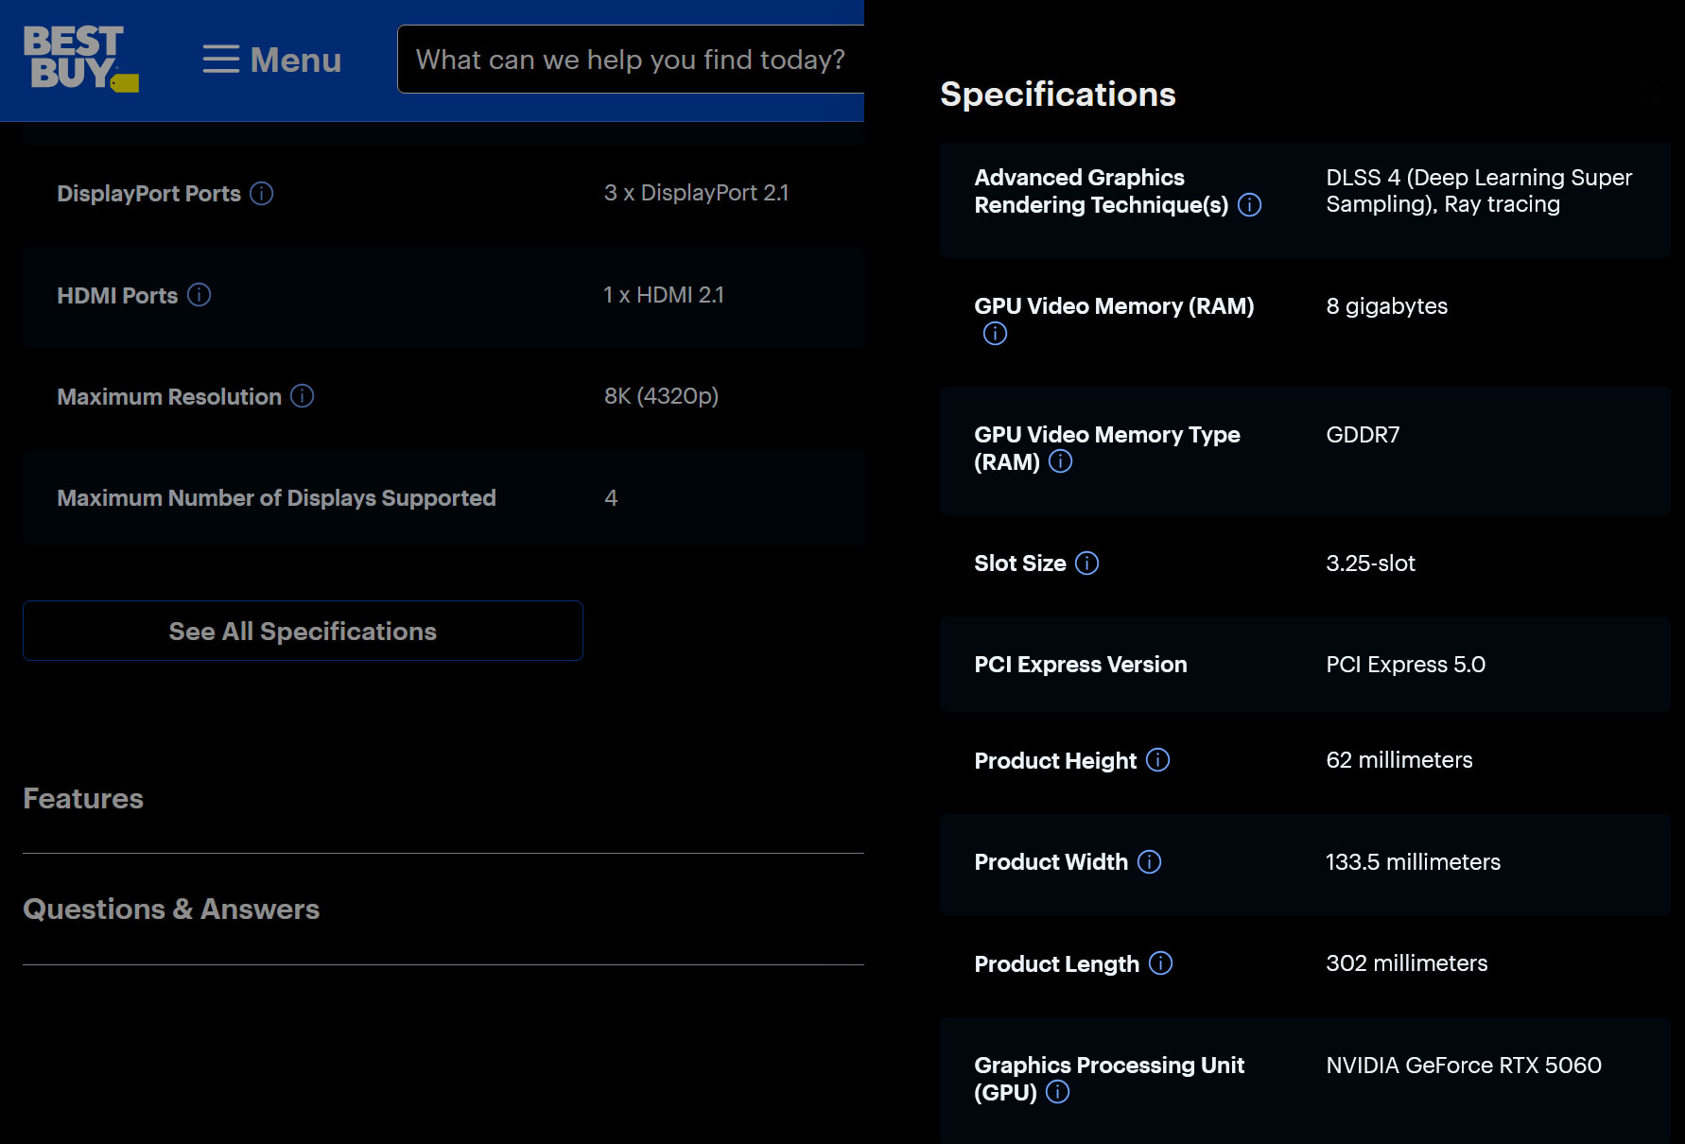Click the 'Specifications' panel heading

coord(1058,95)
